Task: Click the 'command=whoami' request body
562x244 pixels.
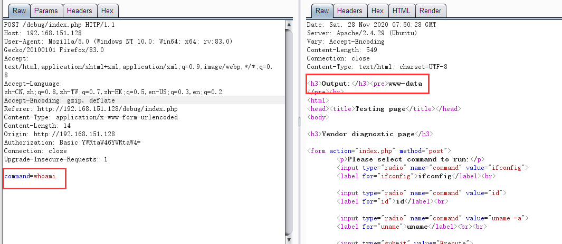Action: (30, 176)
